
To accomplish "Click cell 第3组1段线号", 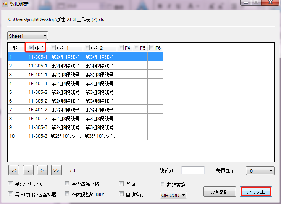I will (x=100, y=57).
